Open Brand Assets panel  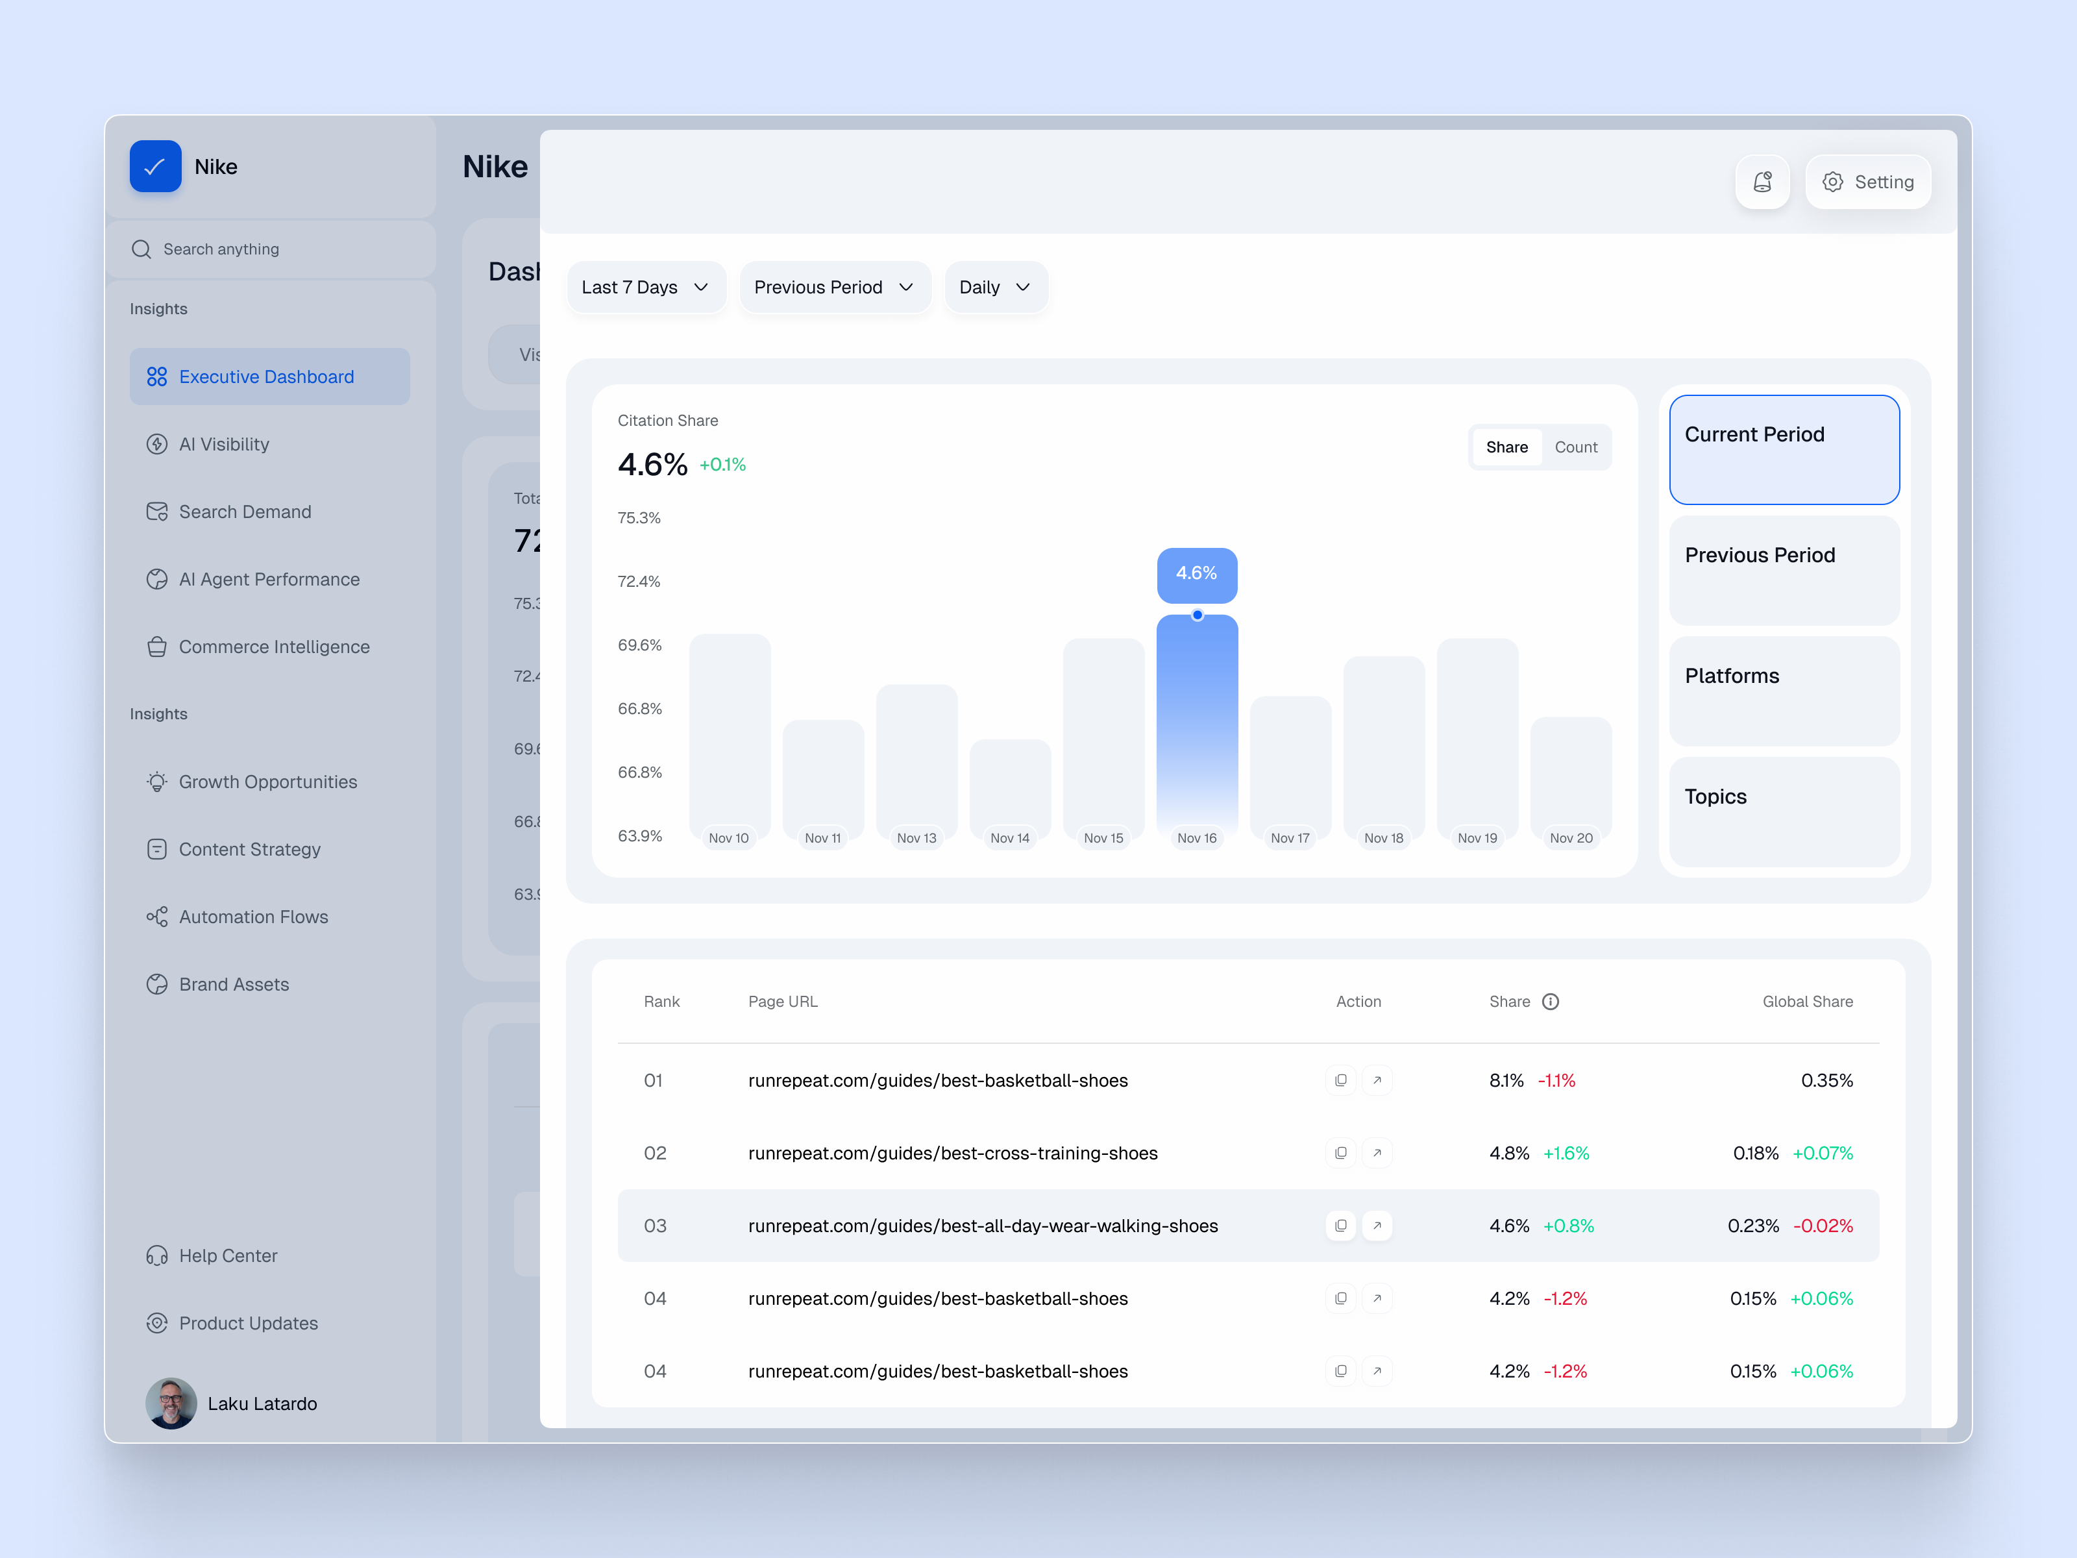click(x=234, y=983)
